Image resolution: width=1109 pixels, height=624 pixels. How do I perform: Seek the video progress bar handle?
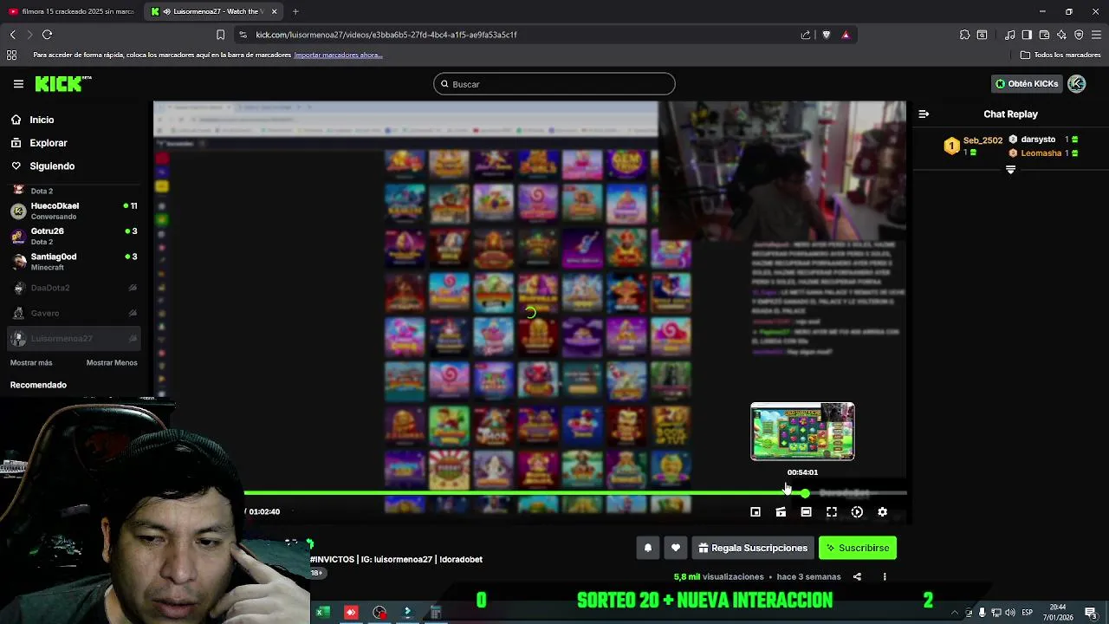[805, 493]
